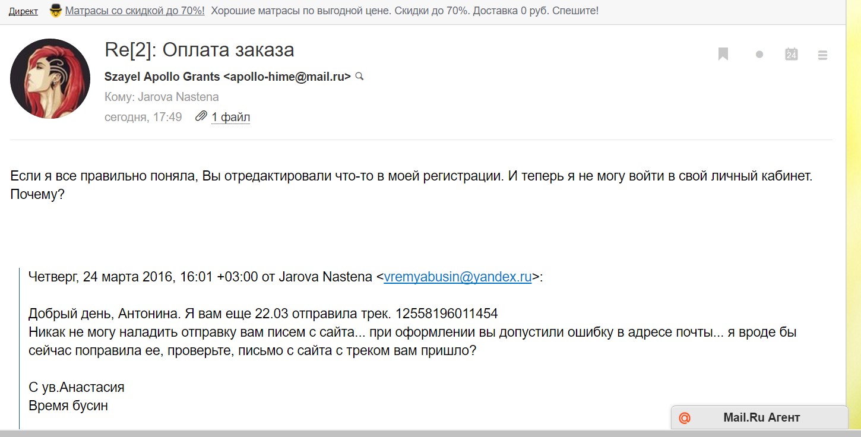Open the "1 файл" attachment link

(x=231, y=117)
